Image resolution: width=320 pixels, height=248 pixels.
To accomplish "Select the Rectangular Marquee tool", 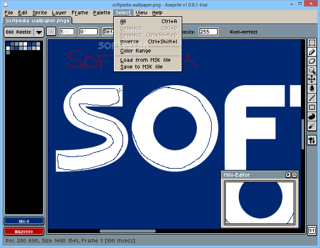I will coord(312,43).
